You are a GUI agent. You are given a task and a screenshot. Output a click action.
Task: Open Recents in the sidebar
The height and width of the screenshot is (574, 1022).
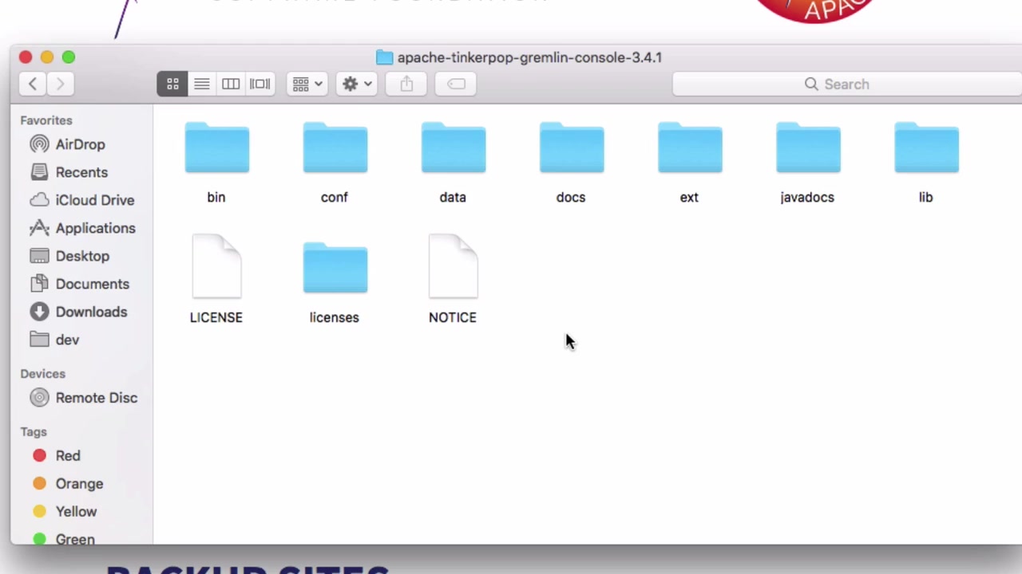(81, 172)
